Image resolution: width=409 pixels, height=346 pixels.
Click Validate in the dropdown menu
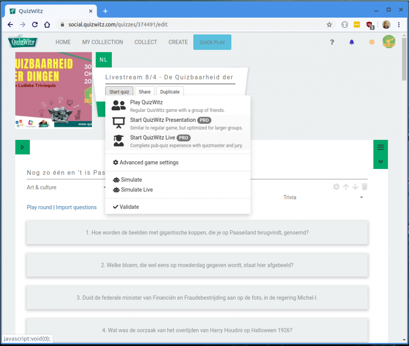pyautogui.click(x=178, y=207)
